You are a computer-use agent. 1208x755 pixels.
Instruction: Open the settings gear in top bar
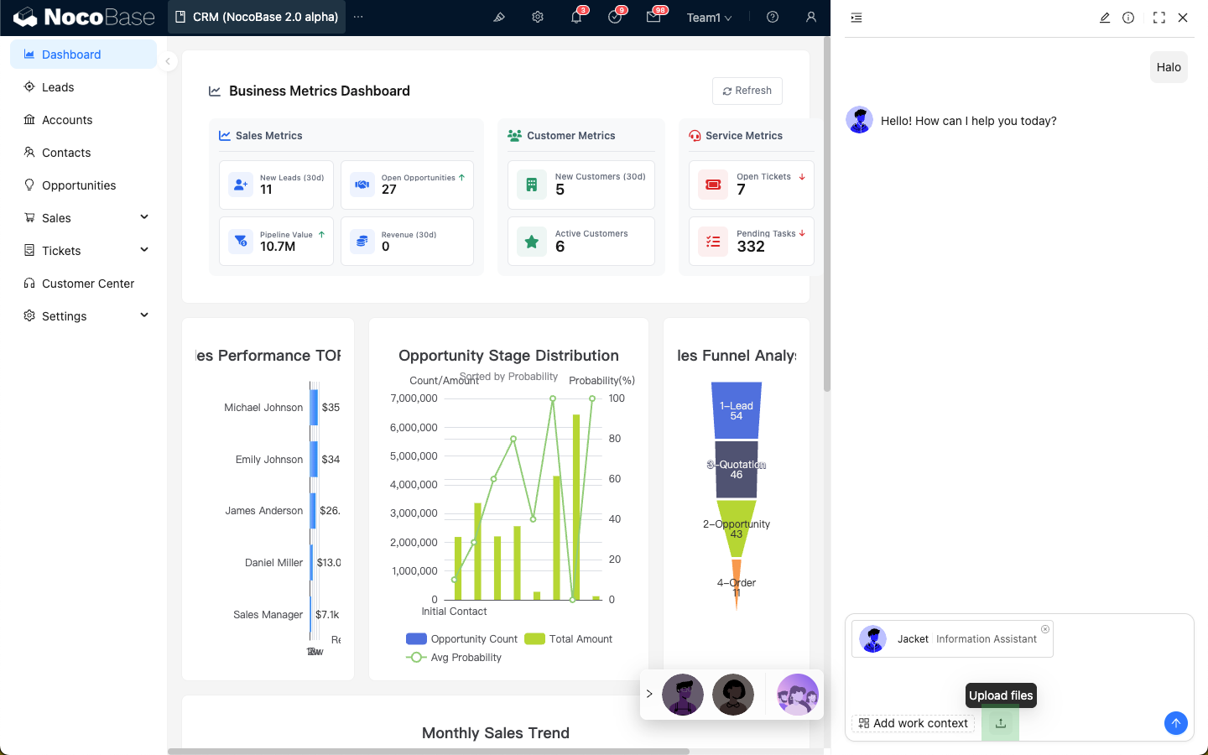click(x=538, y=17)
